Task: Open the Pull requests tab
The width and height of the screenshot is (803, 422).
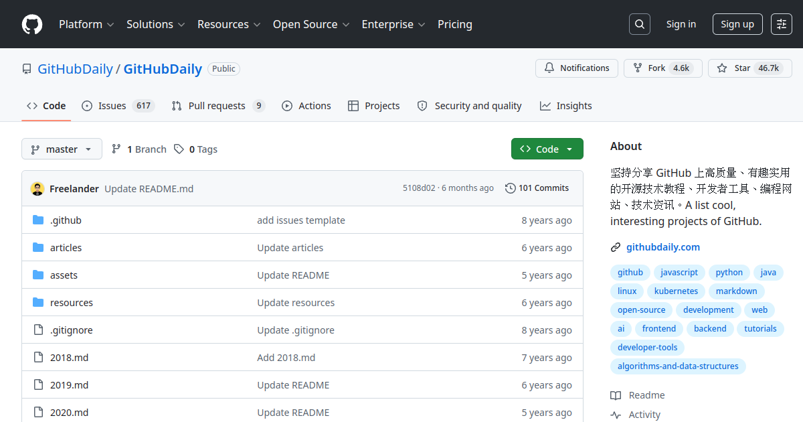Action: (x=218, y=106)
